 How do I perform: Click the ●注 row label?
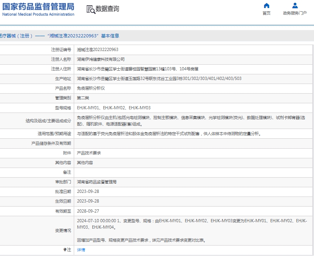point(67,250)
